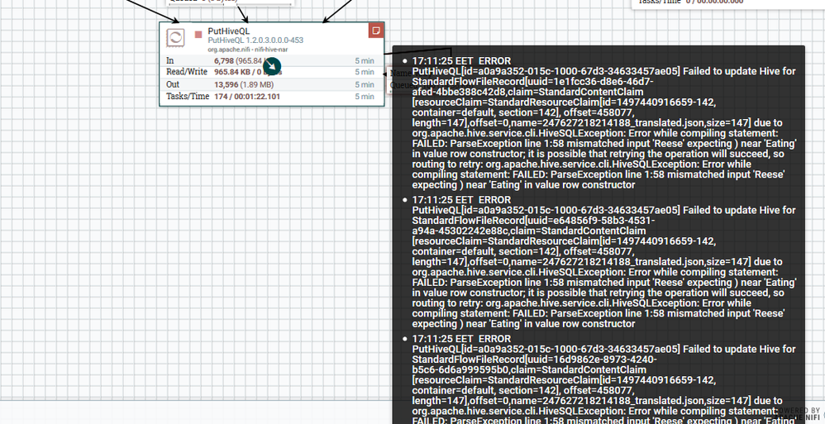Screen dimensions: 825x424
Task: Click the Out value 13,596 (1.89 MB)
Action: point(244,84)
